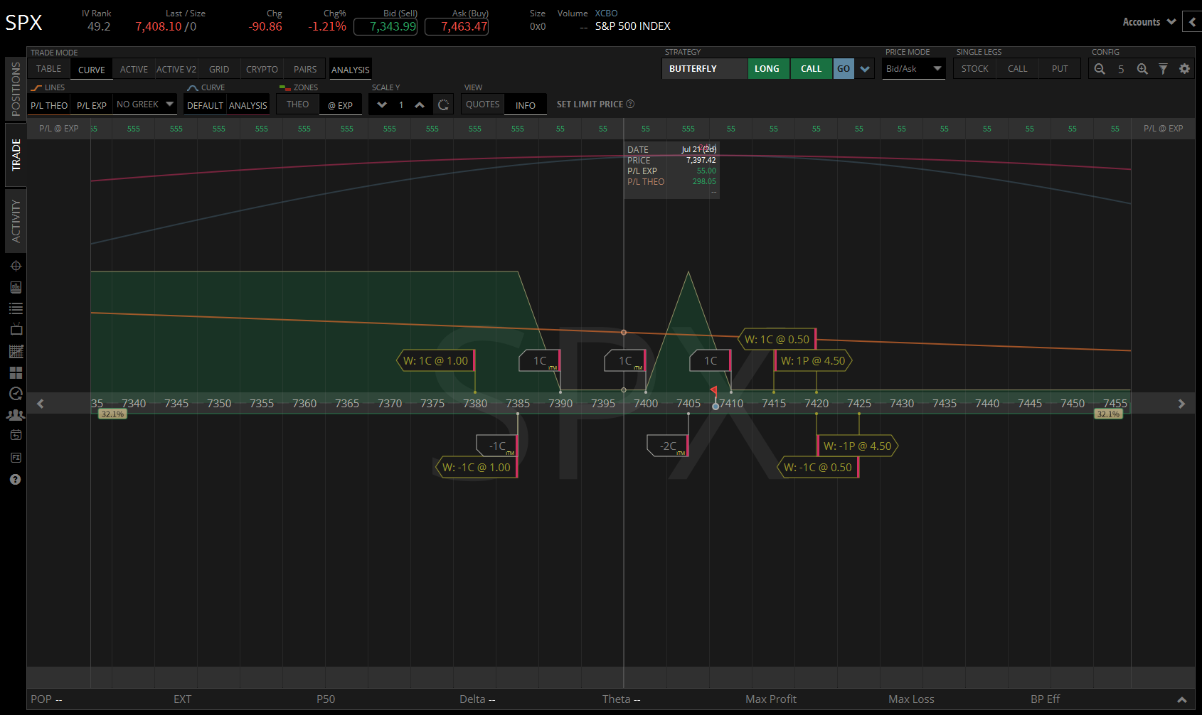Select the W: -1C @ 1.00 order tag
The height and width of the screenshot is (715, 1202).
click(x=476, y=467)
